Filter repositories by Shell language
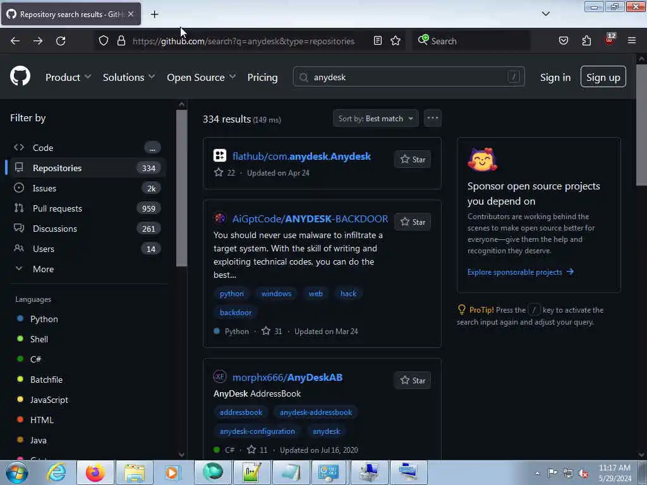The image size is (647, 485). (39, 339)
